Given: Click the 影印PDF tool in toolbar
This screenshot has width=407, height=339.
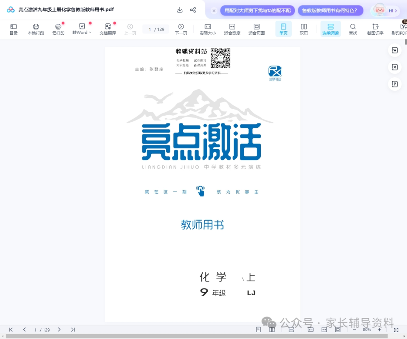Looking at the screenshot, I should 399,29.
